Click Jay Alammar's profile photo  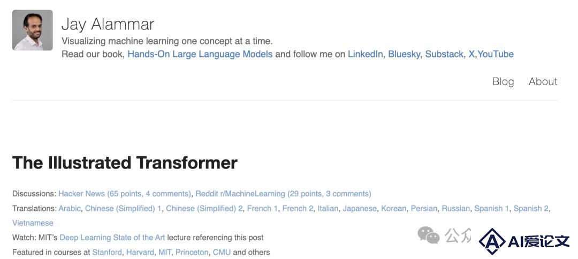[x=33, y=30]
